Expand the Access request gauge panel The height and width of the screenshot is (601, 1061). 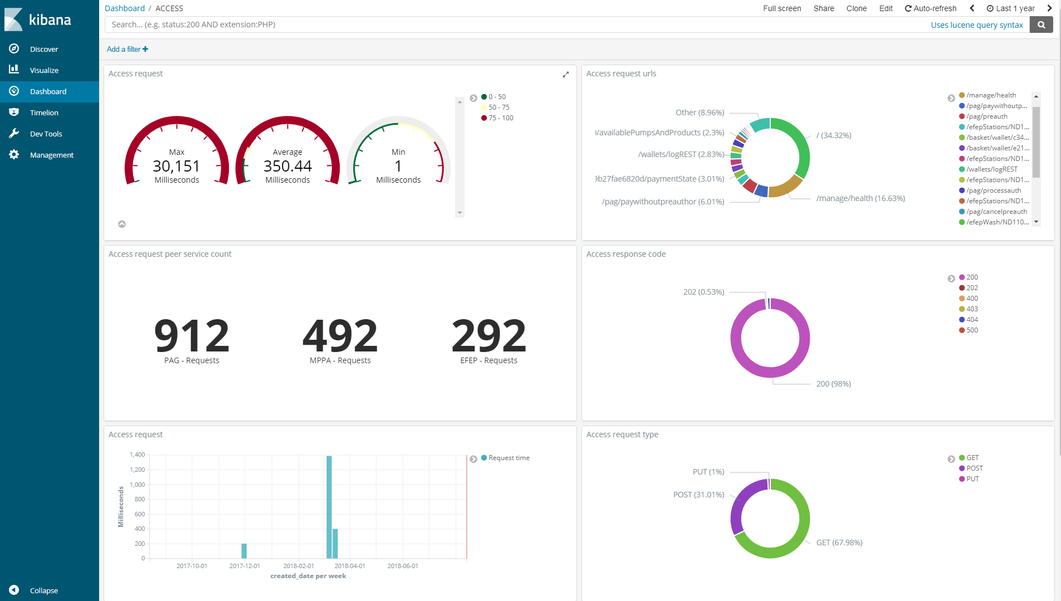point(566,74)
